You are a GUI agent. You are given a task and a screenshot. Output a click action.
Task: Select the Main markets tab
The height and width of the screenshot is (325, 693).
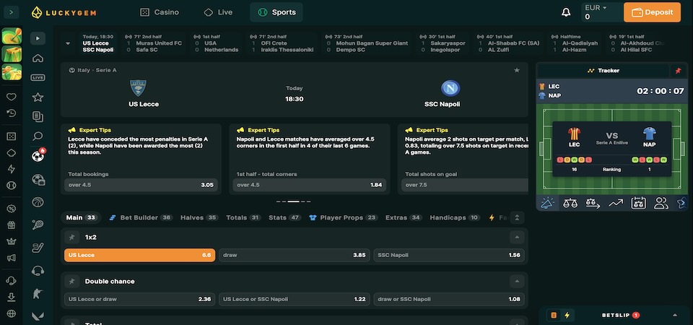[x=81, y=217]
